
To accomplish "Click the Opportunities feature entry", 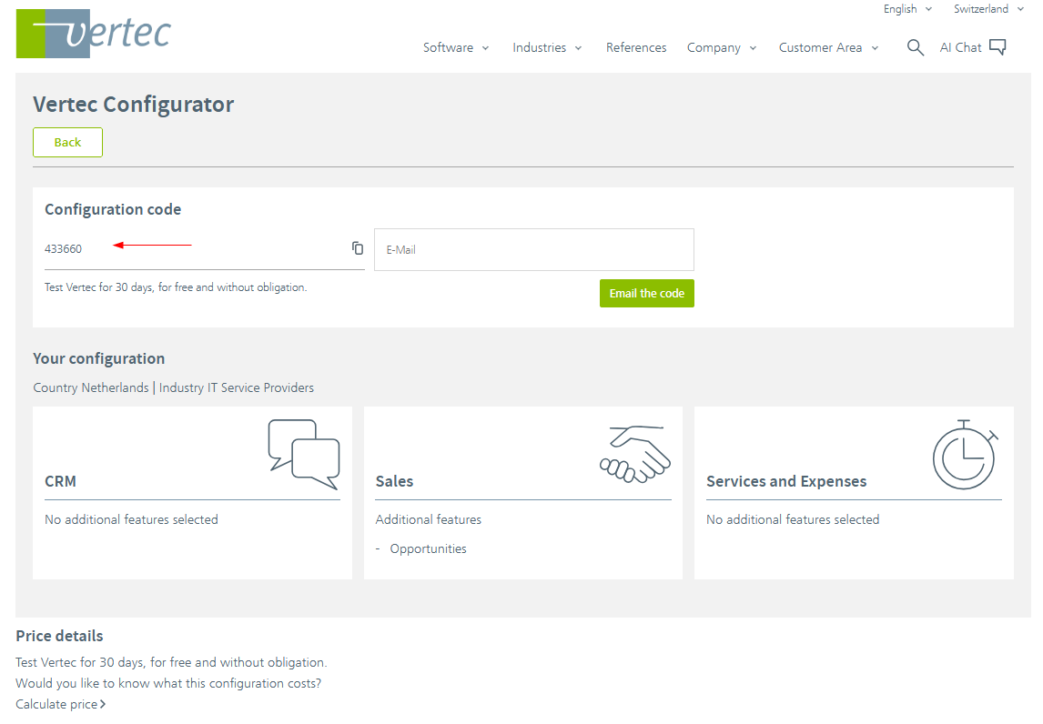I will tap(428, 548).
